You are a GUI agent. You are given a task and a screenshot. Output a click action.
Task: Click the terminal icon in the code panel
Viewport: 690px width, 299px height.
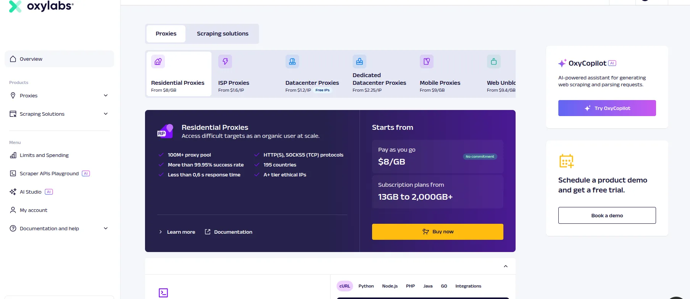pyautogui.click(x=163, y=293)
